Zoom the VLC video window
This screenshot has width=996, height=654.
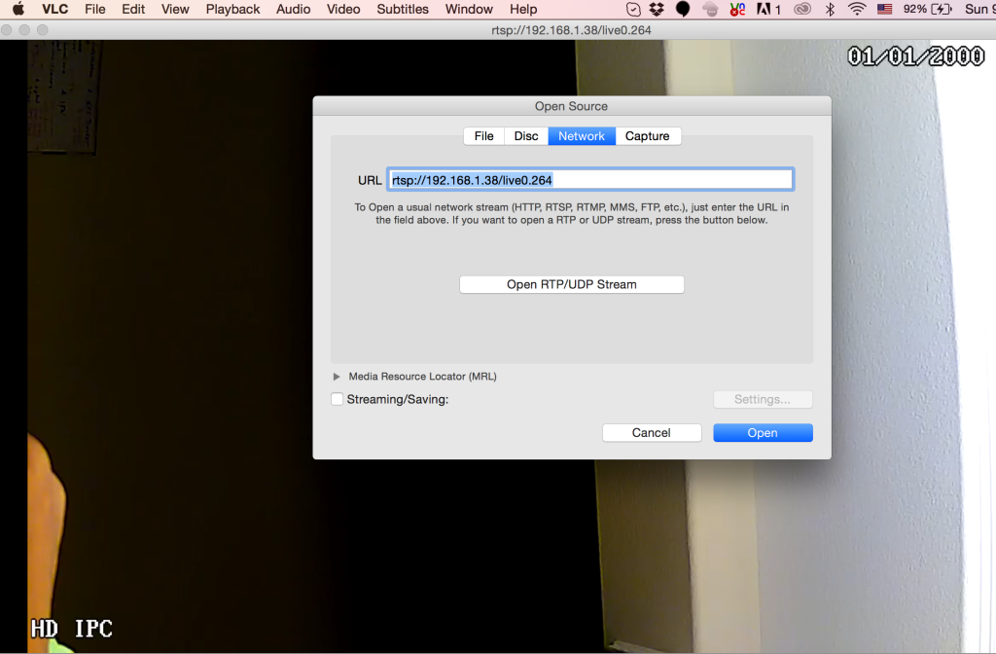43,30
